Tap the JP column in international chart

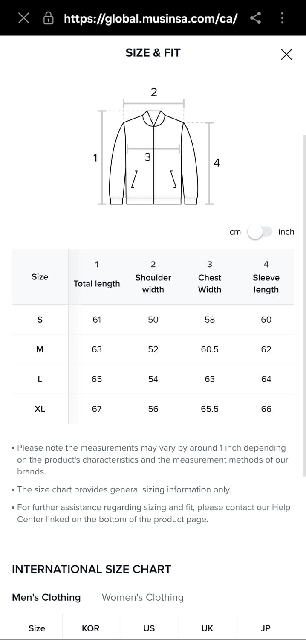[265, 628]
